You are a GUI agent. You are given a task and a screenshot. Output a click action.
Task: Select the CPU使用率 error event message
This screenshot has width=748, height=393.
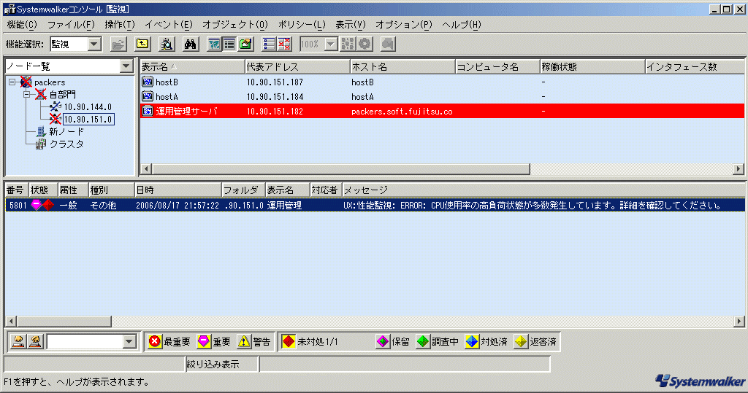tap(532, 206)
